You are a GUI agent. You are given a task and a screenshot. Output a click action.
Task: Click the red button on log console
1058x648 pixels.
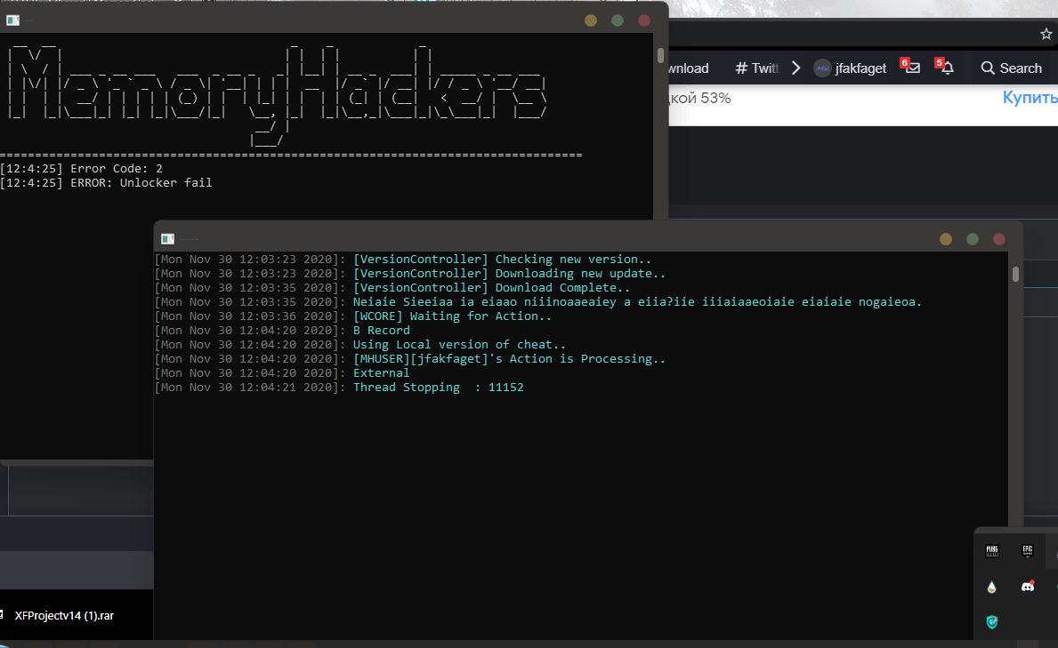click(x=999, y=239)
